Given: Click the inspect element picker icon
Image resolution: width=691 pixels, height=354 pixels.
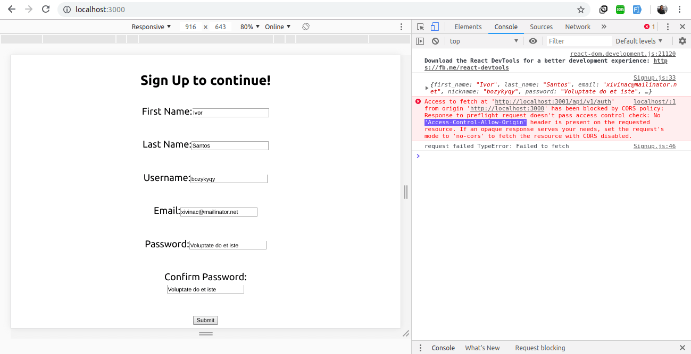Looking at the screenshot, I should (x=421, y=27).
